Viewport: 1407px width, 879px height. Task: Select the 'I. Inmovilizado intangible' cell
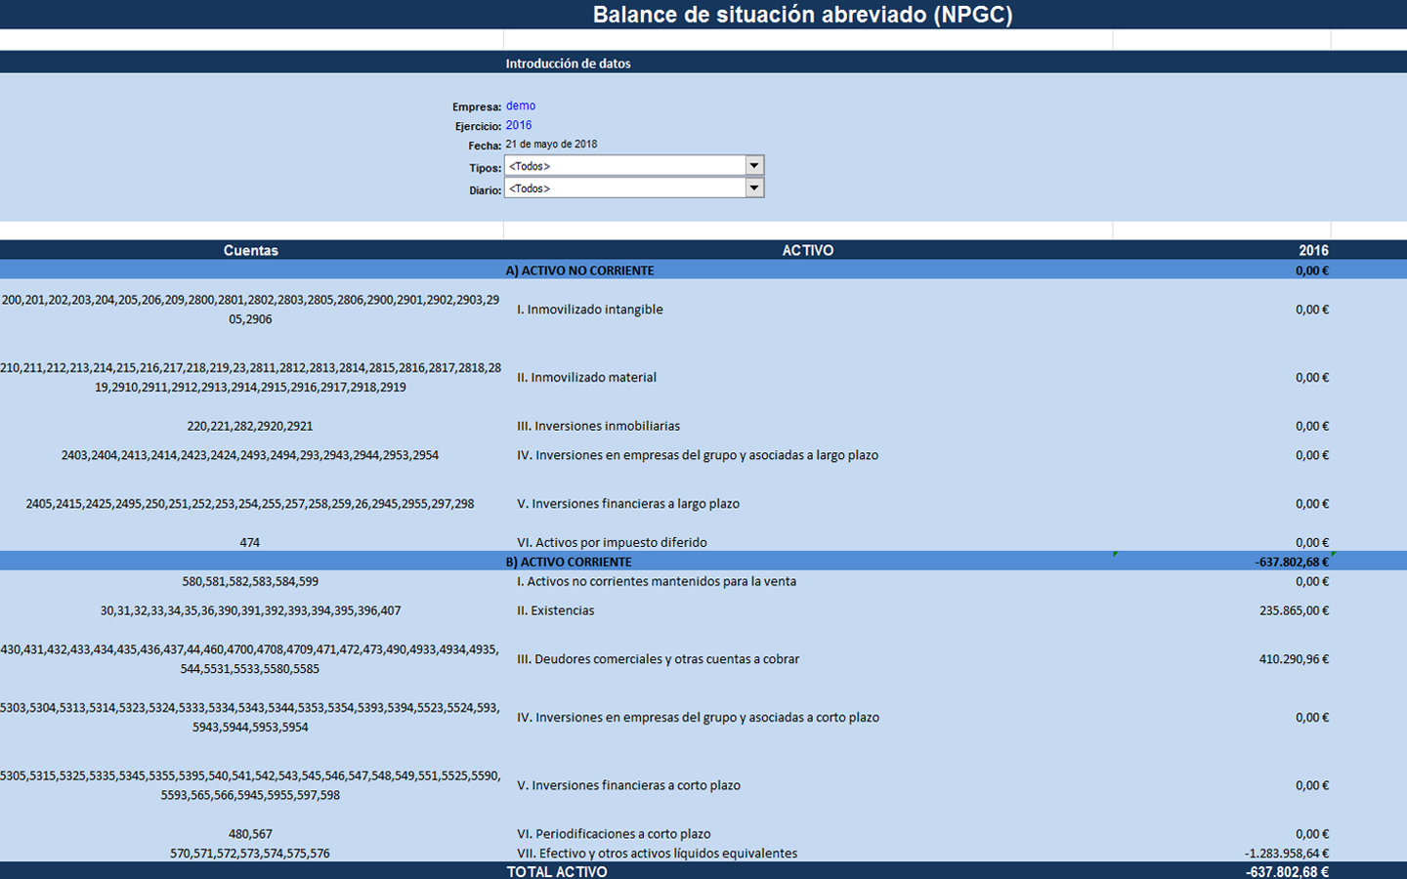(589, 310)
